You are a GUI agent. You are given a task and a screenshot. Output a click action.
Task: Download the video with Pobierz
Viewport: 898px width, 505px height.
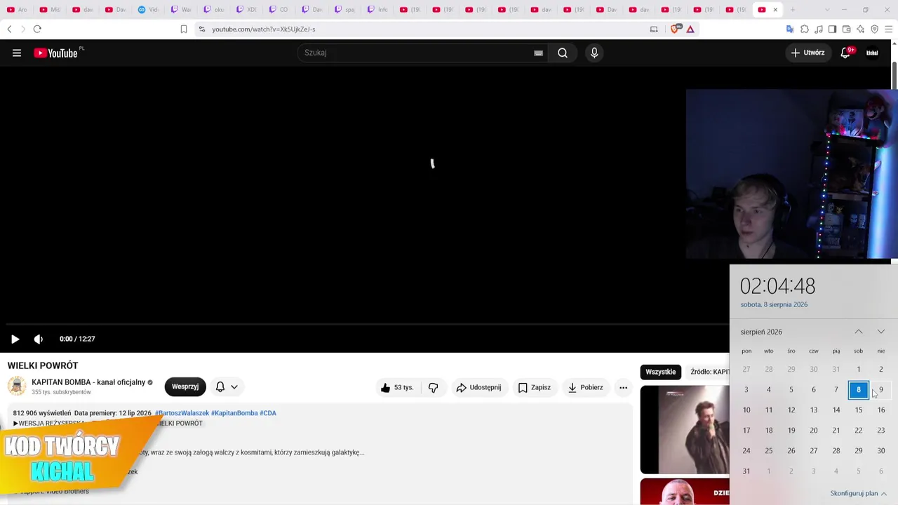click(x=586, y=387)
